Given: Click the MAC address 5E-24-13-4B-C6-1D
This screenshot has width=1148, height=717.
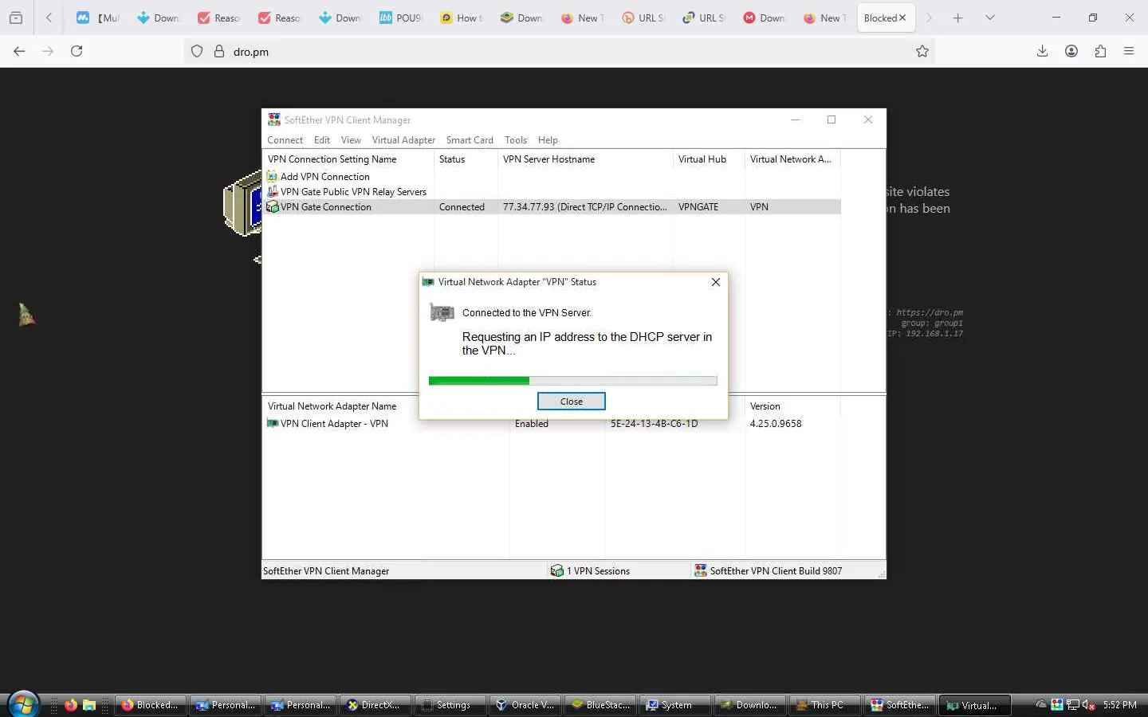Looking at the screenshot, I should click(654, 424).
